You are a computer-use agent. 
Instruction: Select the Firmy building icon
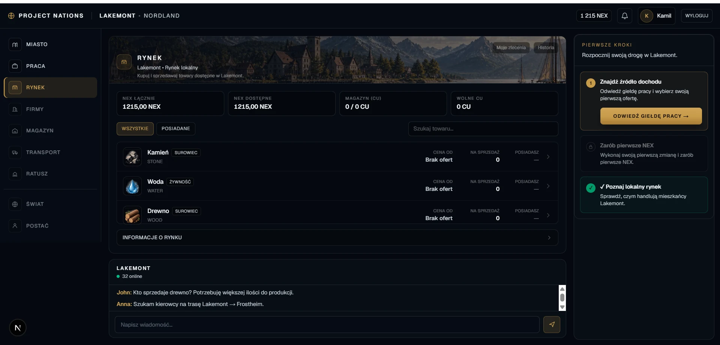point(15,109)
